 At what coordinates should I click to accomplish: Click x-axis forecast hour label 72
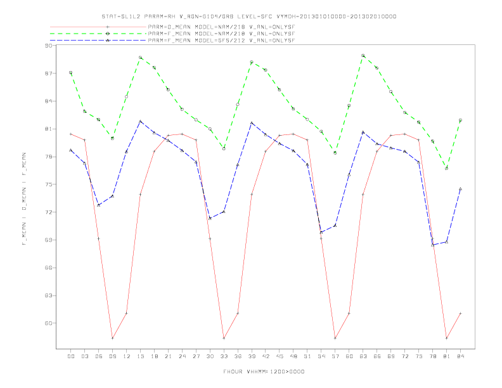tap(404, 356)
